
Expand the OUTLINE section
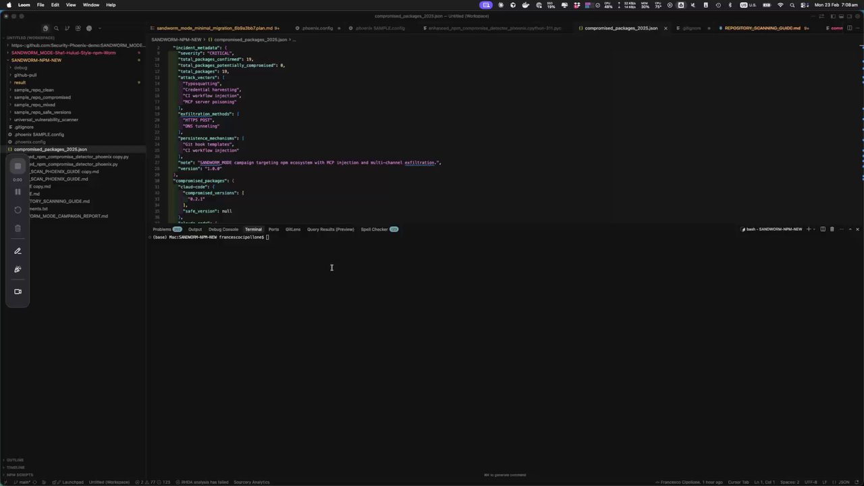[x=15, y=460]
